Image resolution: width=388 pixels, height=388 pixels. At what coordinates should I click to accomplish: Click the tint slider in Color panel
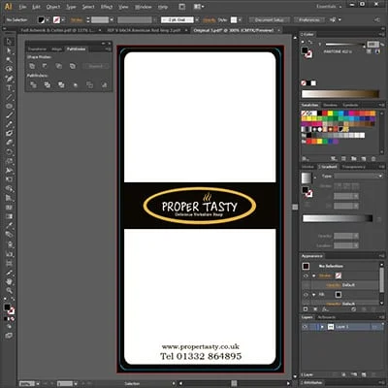point(344,45)
